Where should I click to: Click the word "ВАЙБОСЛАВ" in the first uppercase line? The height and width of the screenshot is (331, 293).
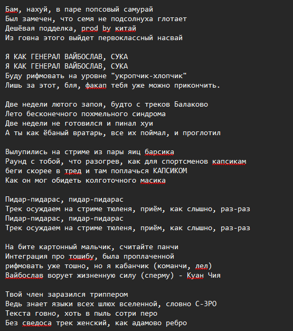tap(83, 57)
